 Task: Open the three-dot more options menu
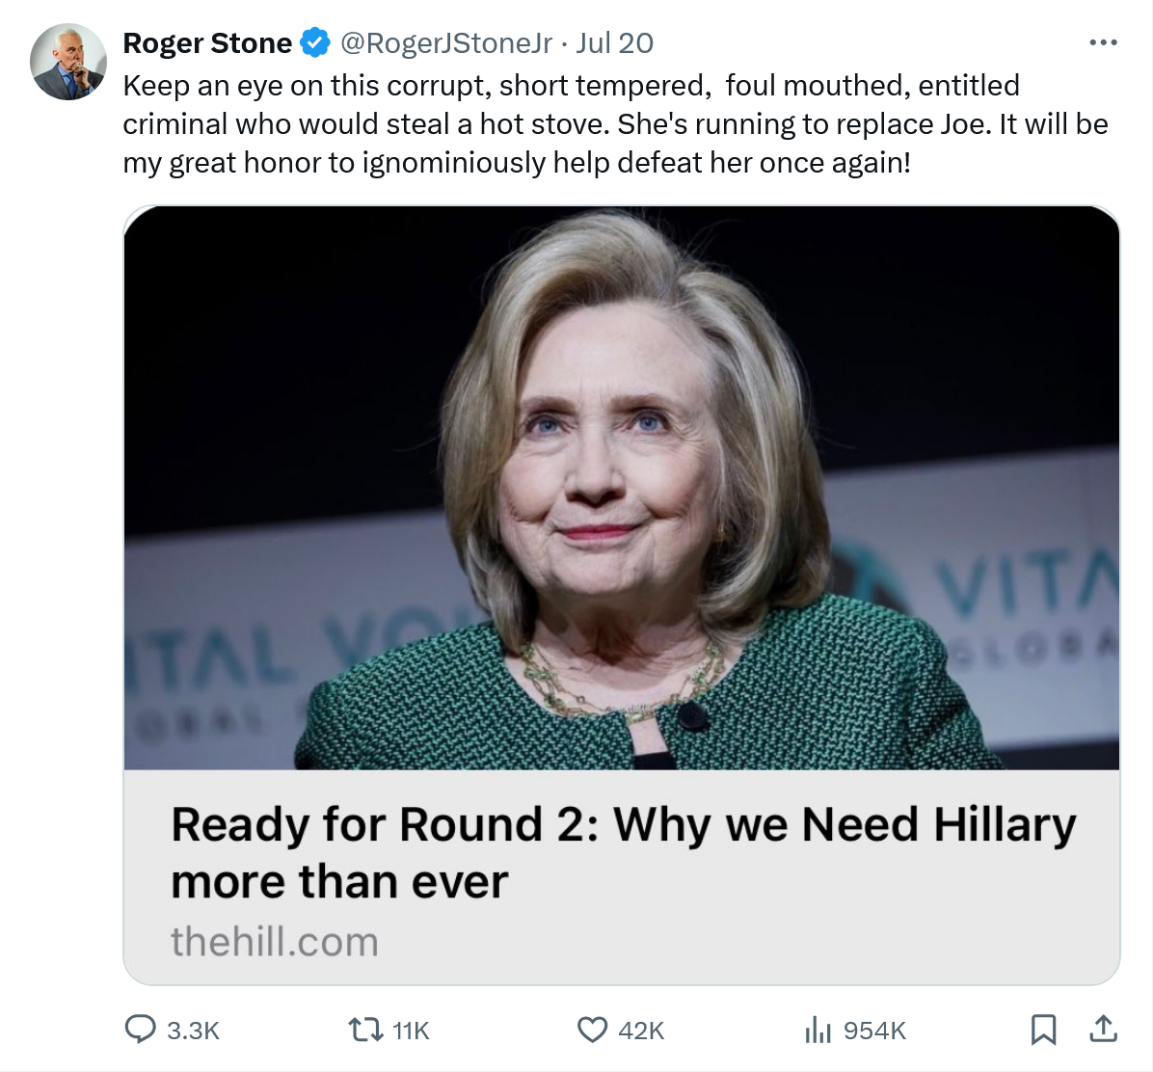[x=1102, y=43]
